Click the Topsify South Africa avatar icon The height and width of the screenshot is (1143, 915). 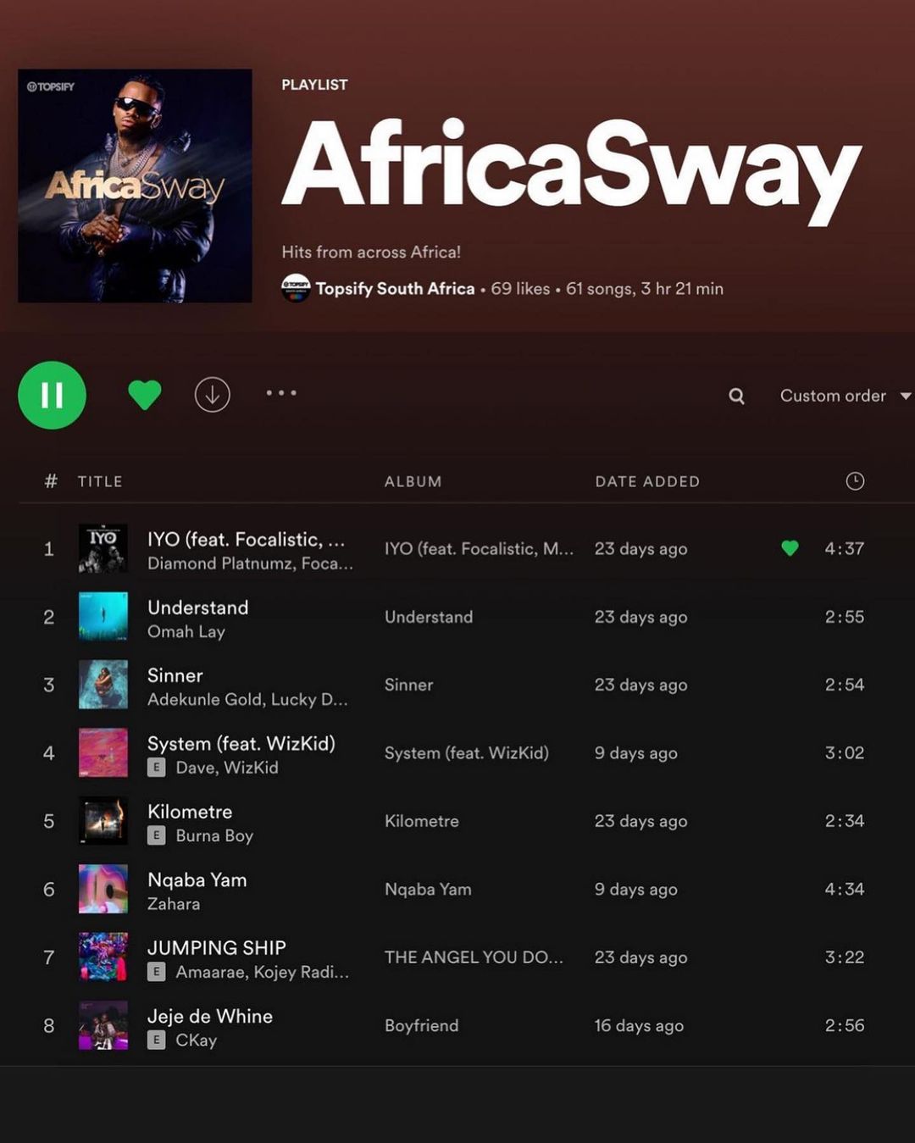tap(296, 288)
